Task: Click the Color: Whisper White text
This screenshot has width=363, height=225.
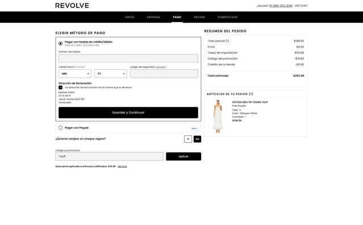Action: click(244, 113)
